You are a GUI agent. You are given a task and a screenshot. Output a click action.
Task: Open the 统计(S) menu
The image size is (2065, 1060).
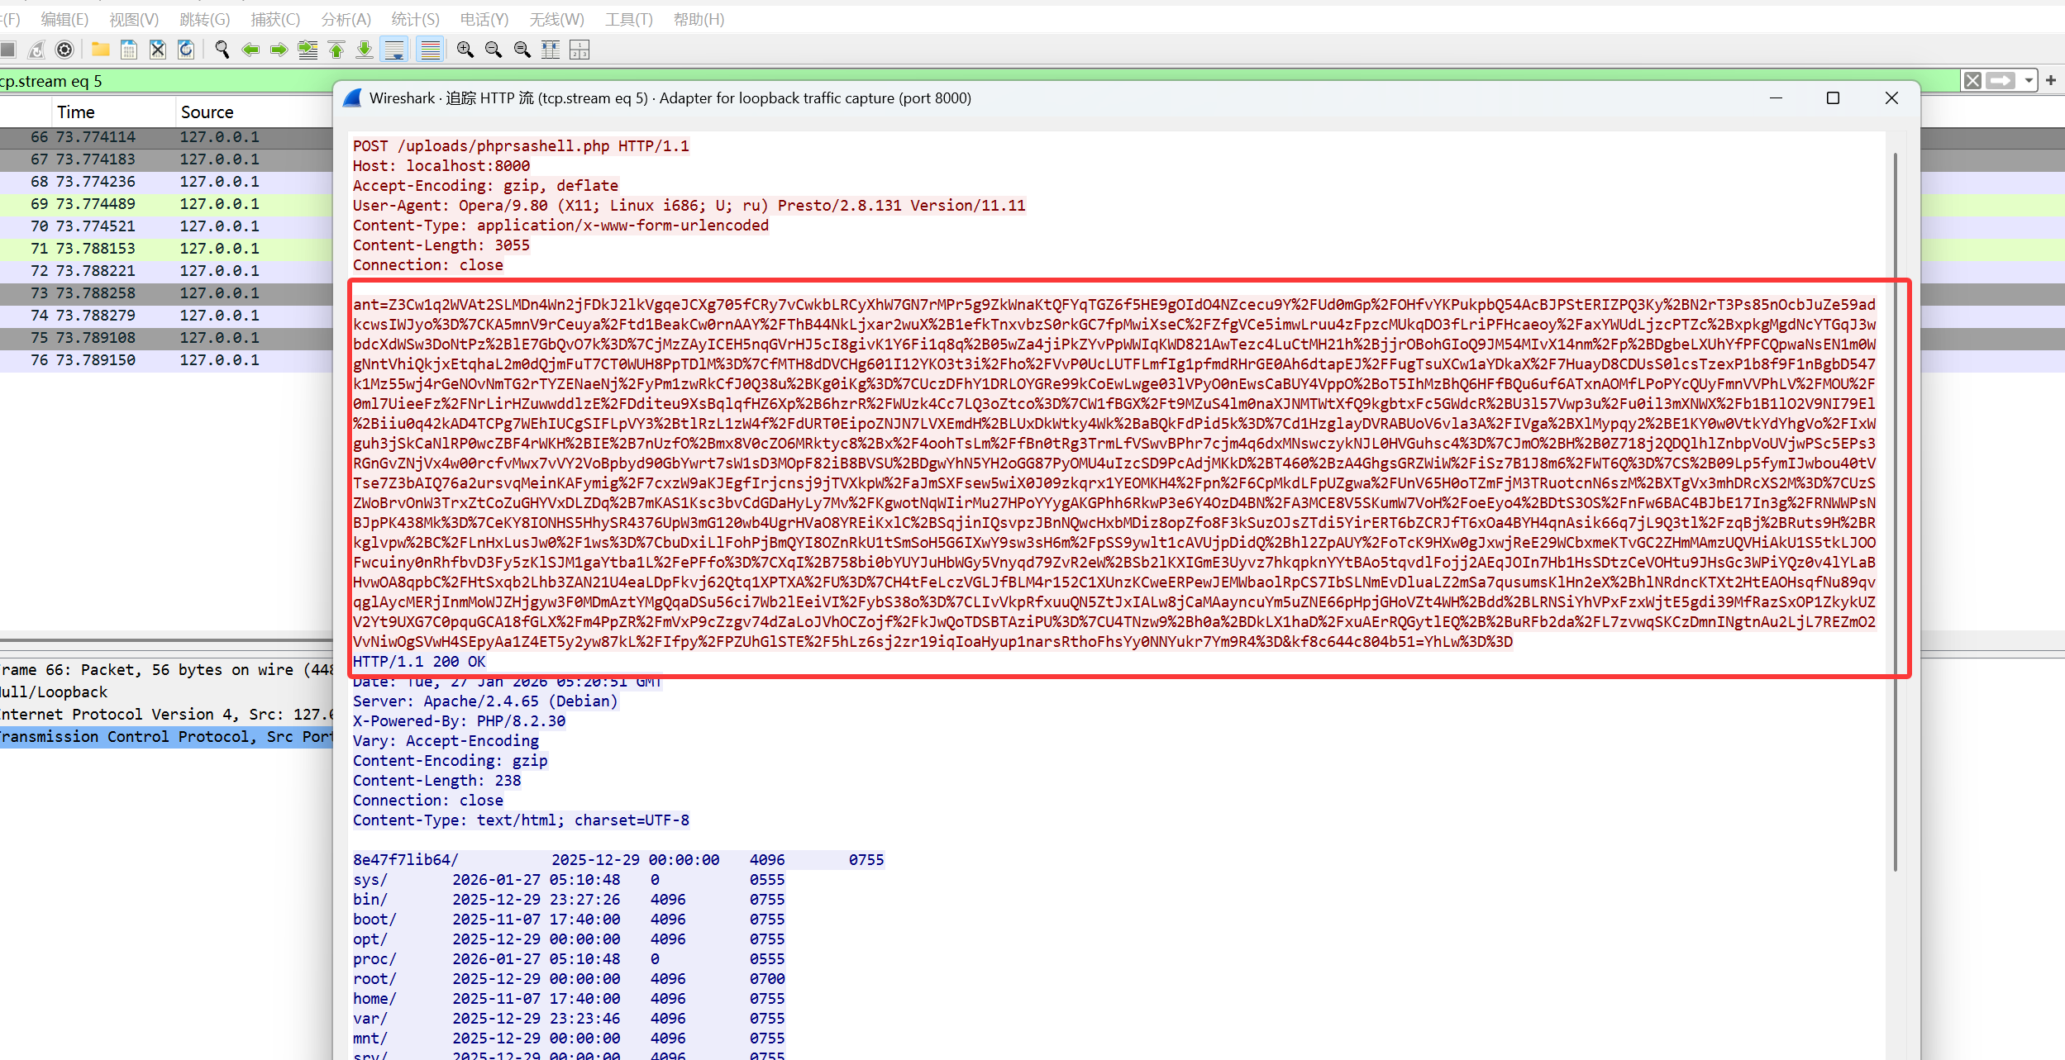coord(415,19)
